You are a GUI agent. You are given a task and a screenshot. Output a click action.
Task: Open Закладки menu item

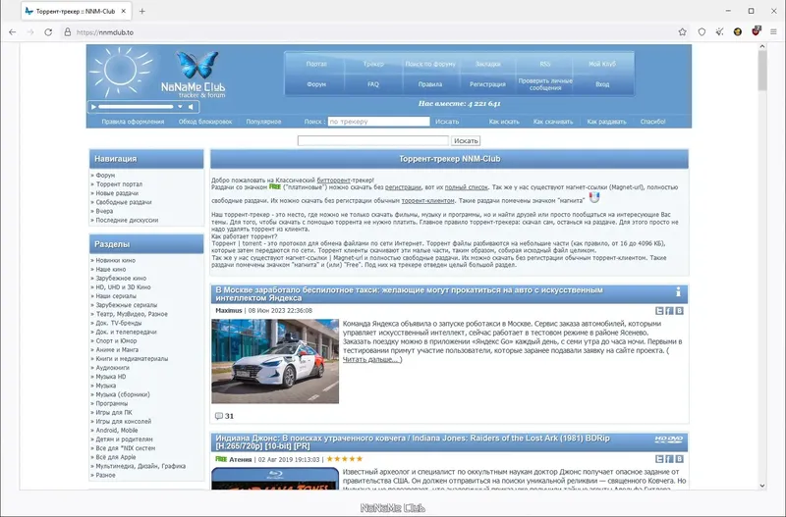pos(487,64)
